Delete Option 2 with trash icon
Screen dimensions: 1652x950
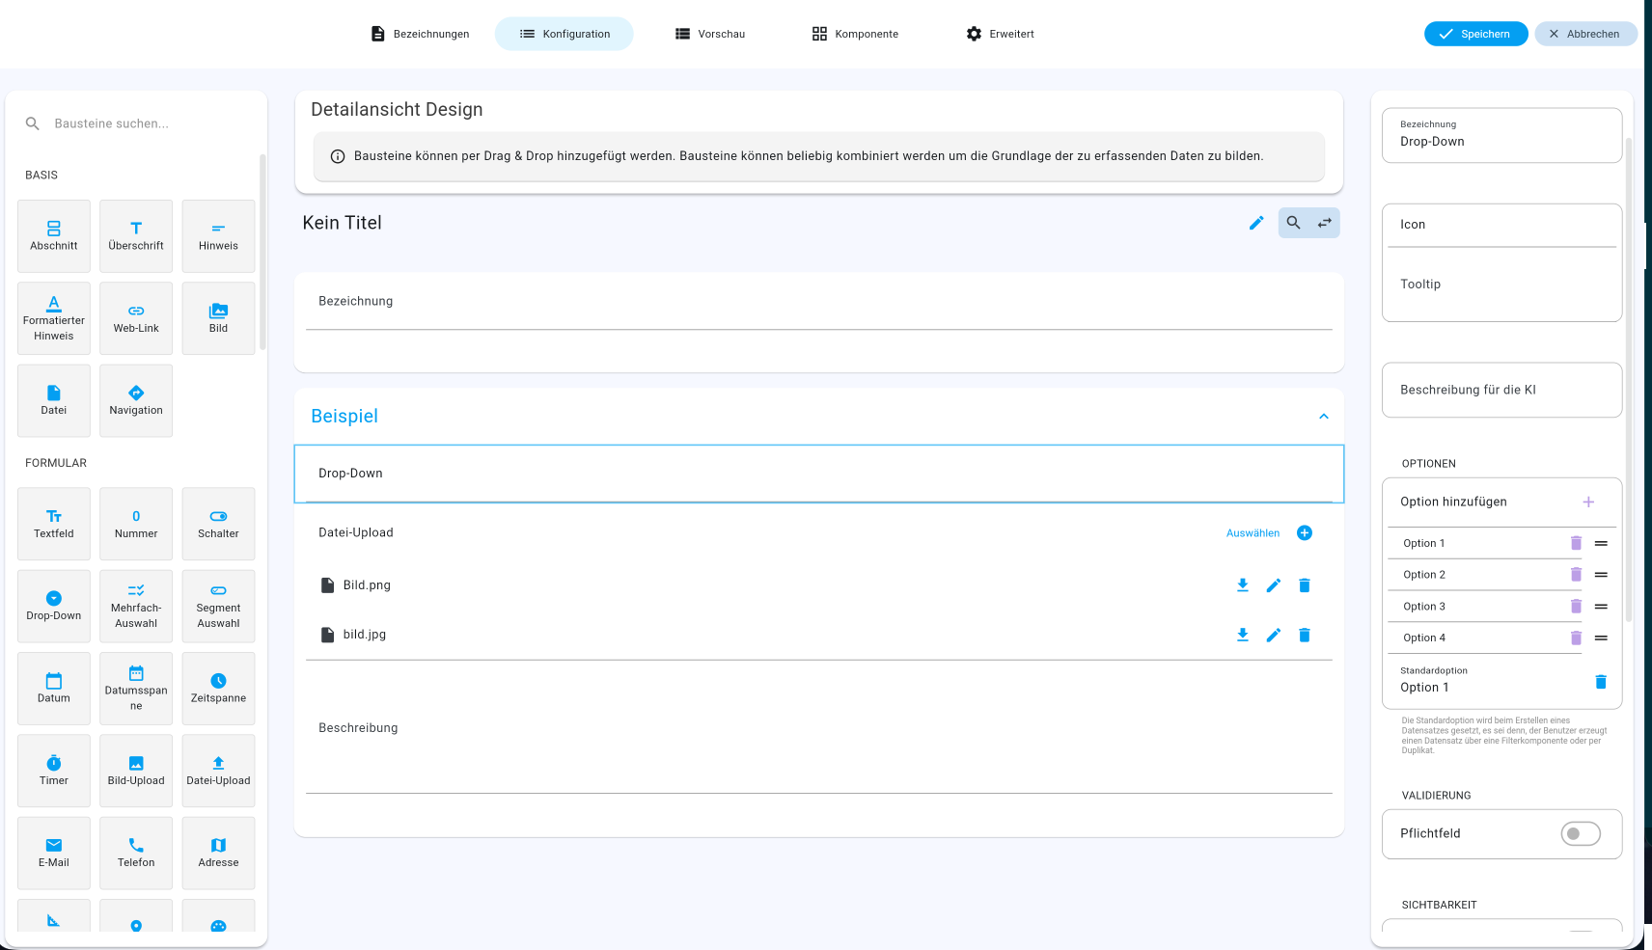point(1576,575)
